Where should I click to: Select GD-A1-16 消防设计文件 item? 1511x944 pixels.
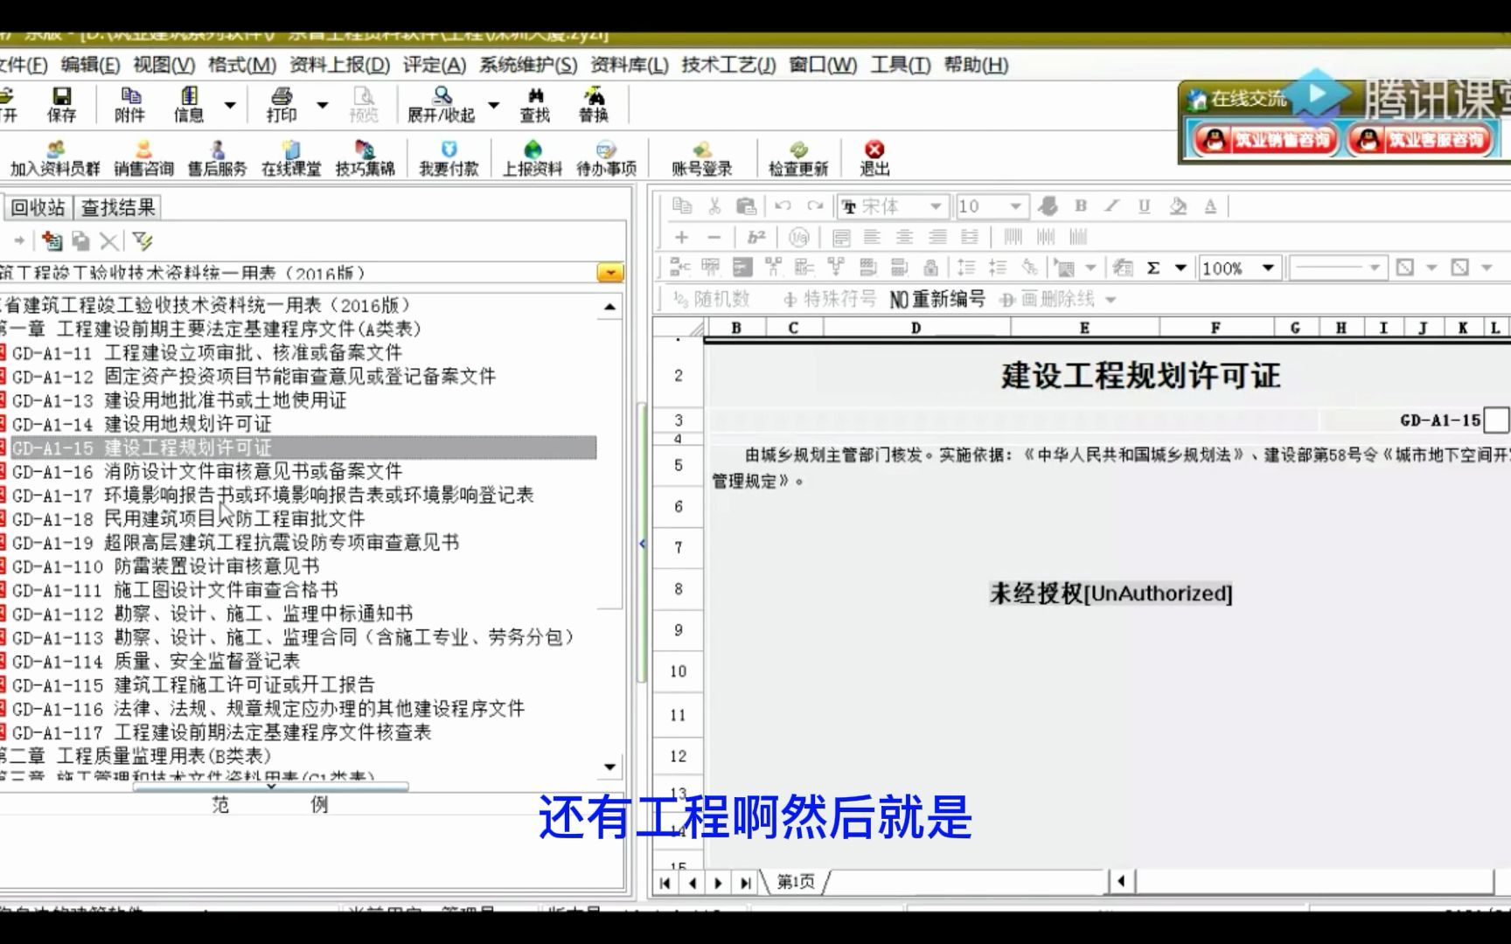207,471
